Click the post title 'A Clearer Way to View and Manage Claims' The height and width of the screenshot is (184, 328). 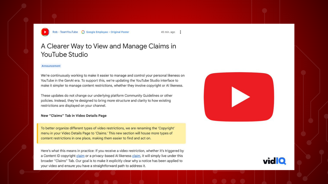coord(109,50)
